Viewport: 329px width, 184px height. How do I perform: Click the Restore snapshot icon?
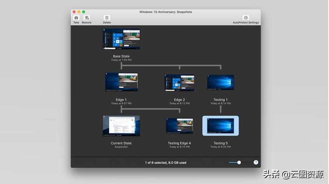pyautogui.click(x=87, y=18)
